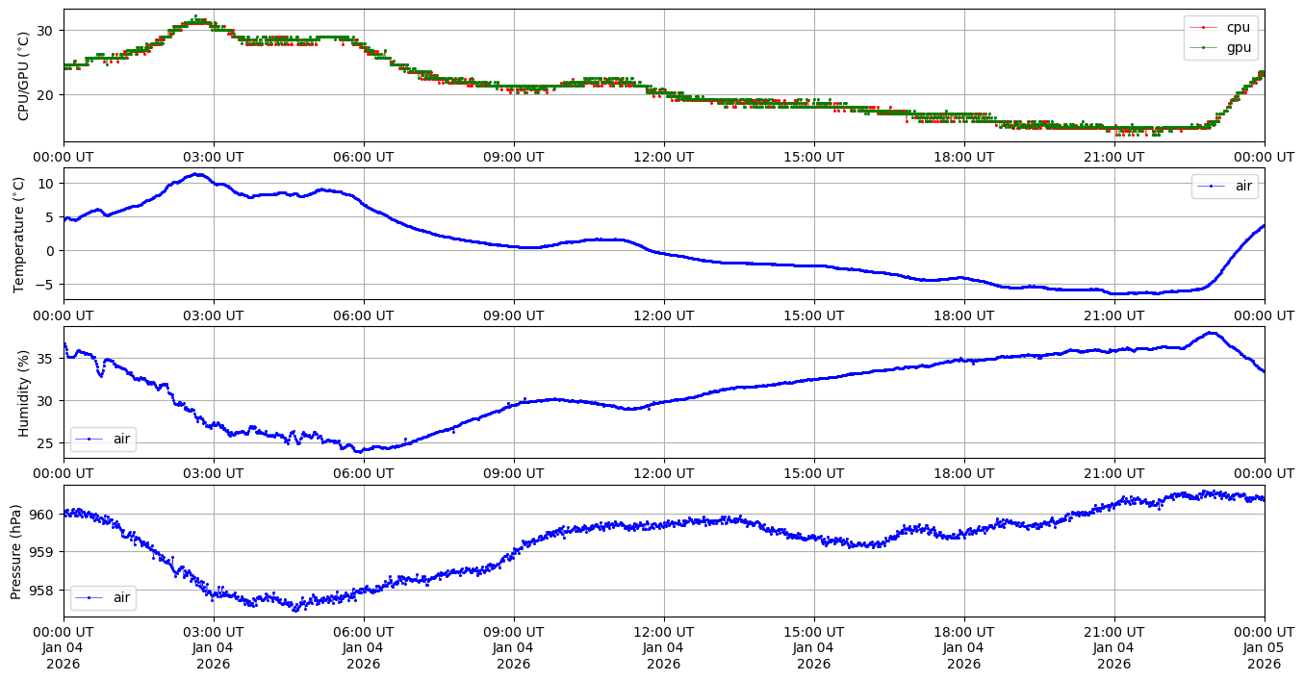This screenshot has height=680, width=1304.
Task: Click the air legend marker in Humidity plot
Action: click(89, 440)
